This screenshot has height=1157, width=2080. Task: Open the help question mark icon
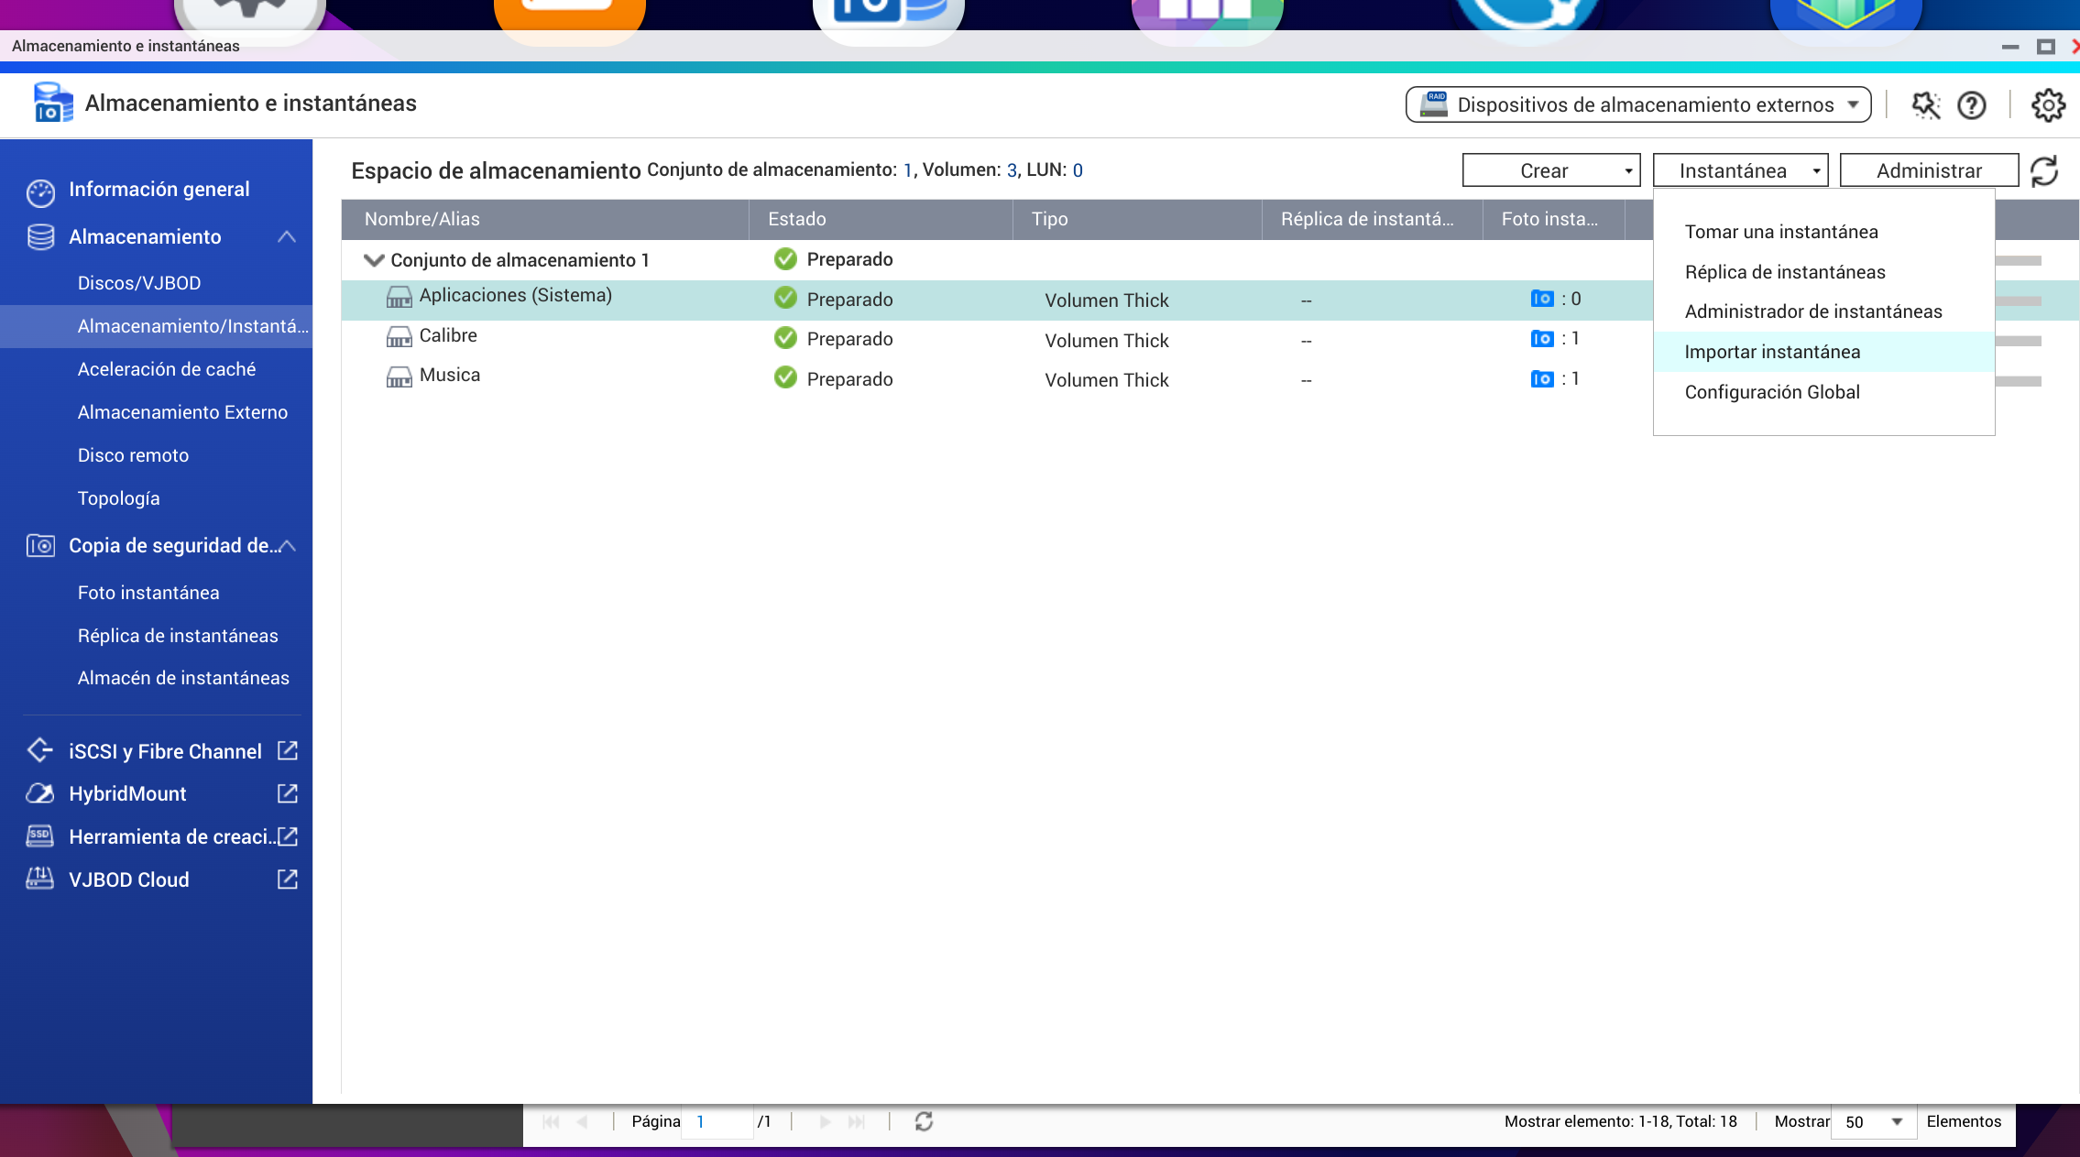1971,105
